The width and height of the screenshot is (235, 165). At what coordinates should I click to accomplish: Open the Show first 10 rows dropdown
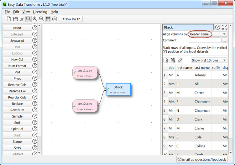click(209, 60)
